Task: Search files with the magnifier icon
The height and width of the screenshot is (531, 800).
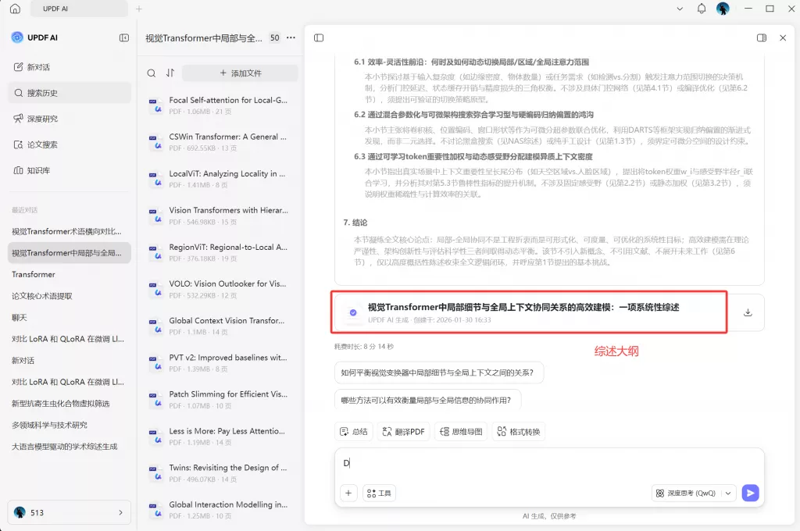Action: (152, 73)
